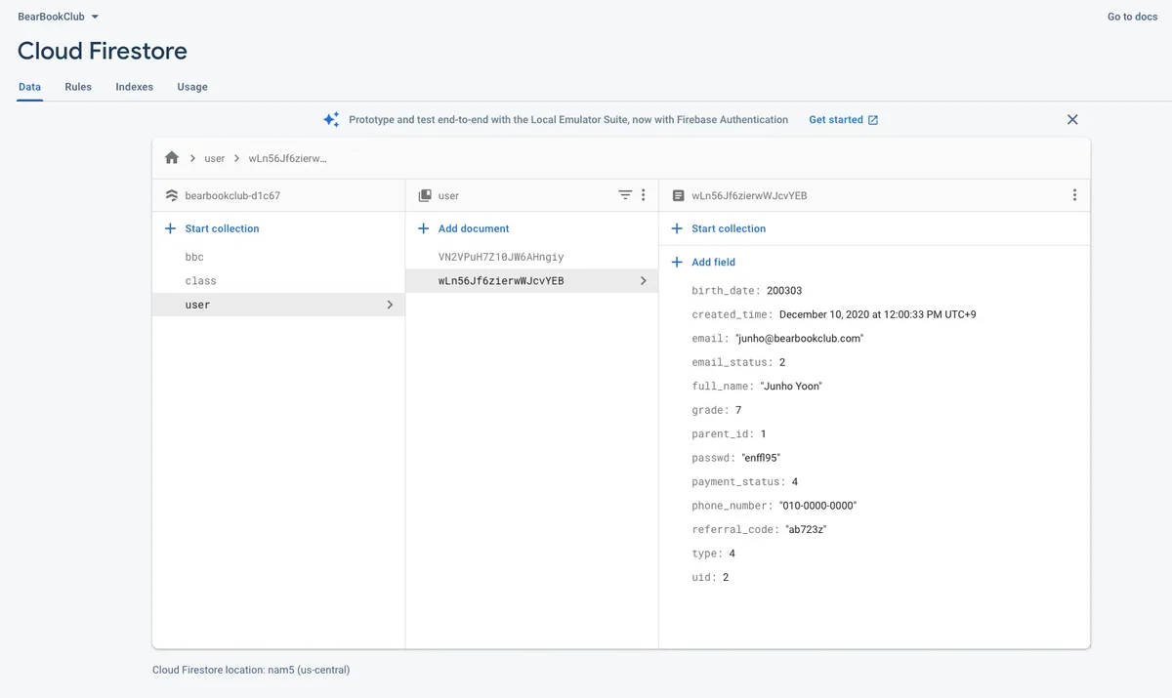Click the parent_id field
The image size is (1172, 698).
coord(730,434)
